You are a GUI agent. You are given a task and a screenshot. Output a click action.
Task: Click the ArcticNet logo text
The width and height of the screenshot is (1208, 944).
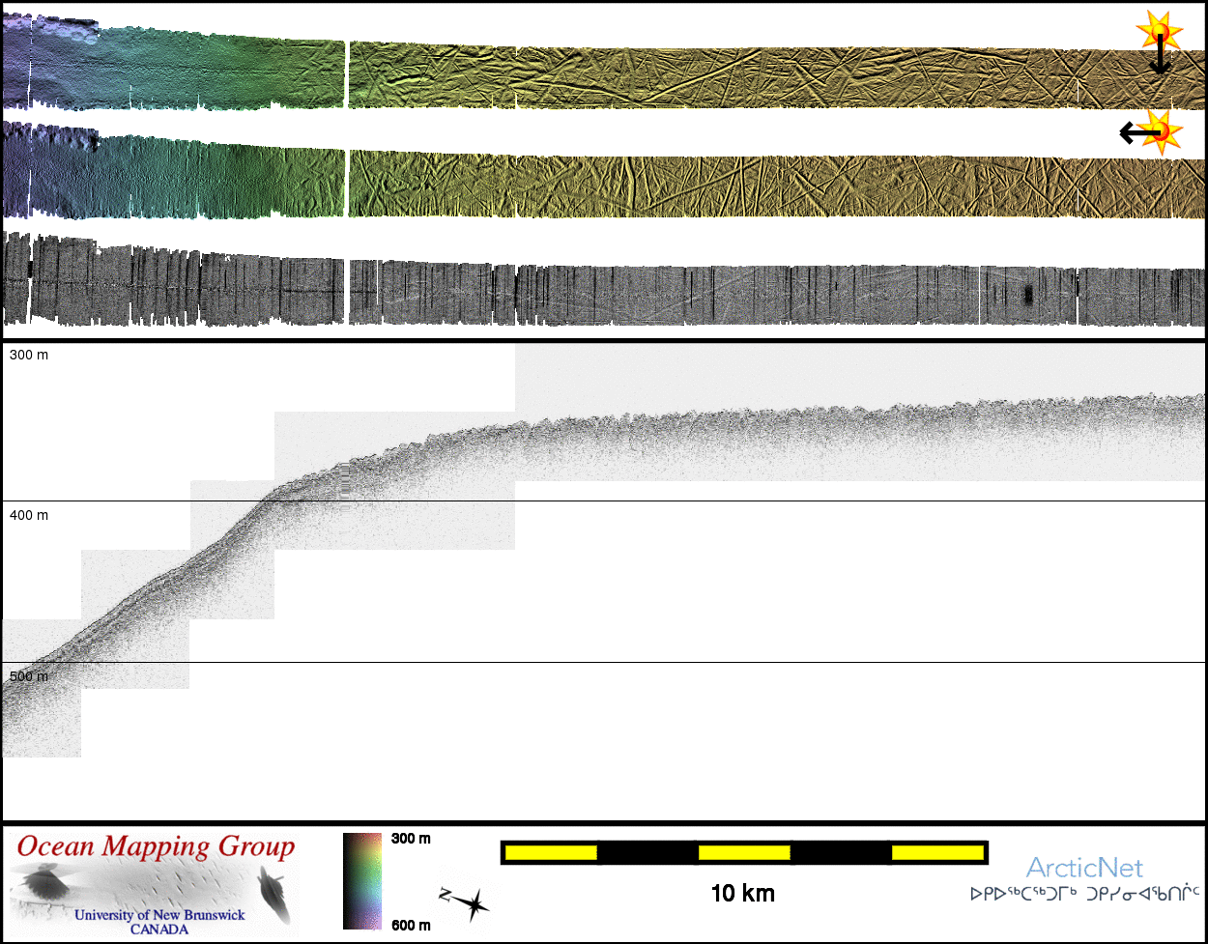[1084, 867]
